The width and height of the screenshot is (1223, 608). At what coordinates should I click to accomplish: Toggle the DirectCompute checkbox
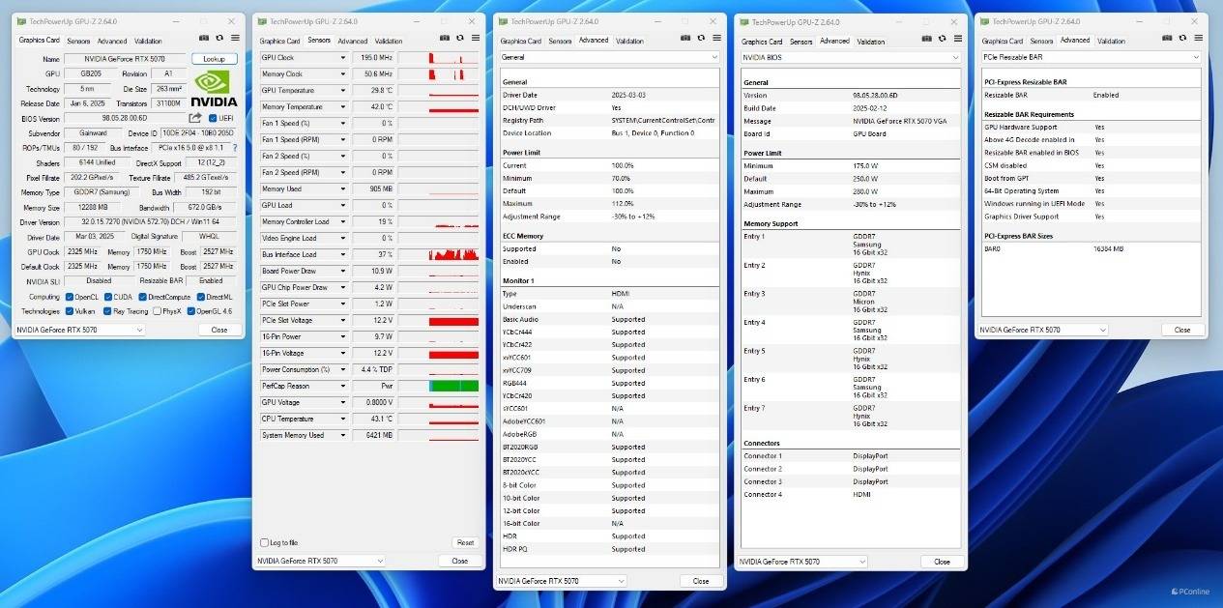coord(143,297)
